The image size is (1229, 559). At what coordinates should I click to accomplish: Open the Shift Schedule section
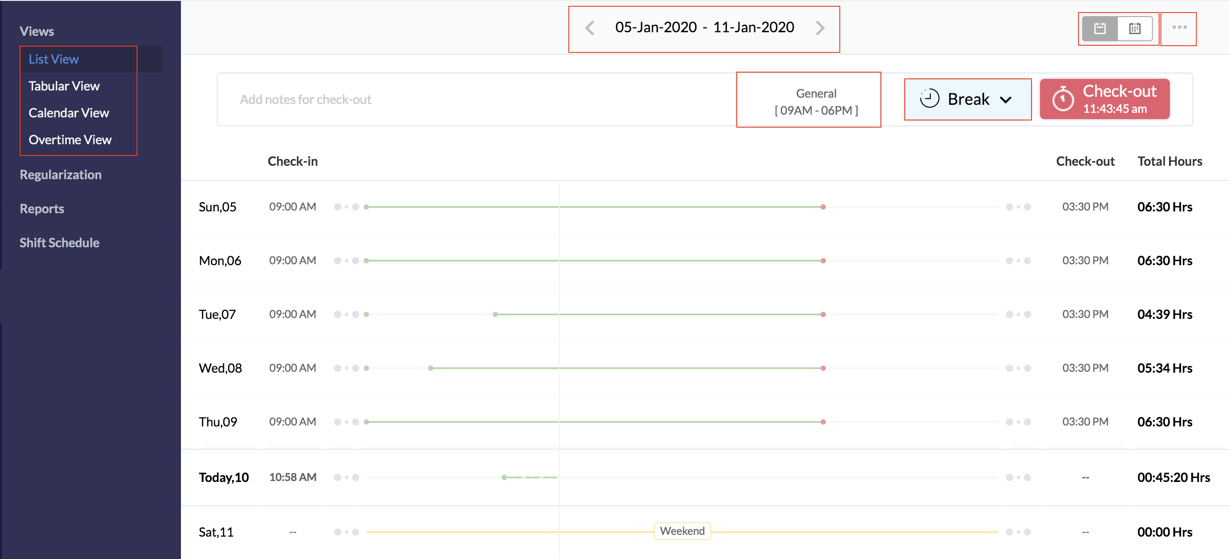click(x=59, y=242)
